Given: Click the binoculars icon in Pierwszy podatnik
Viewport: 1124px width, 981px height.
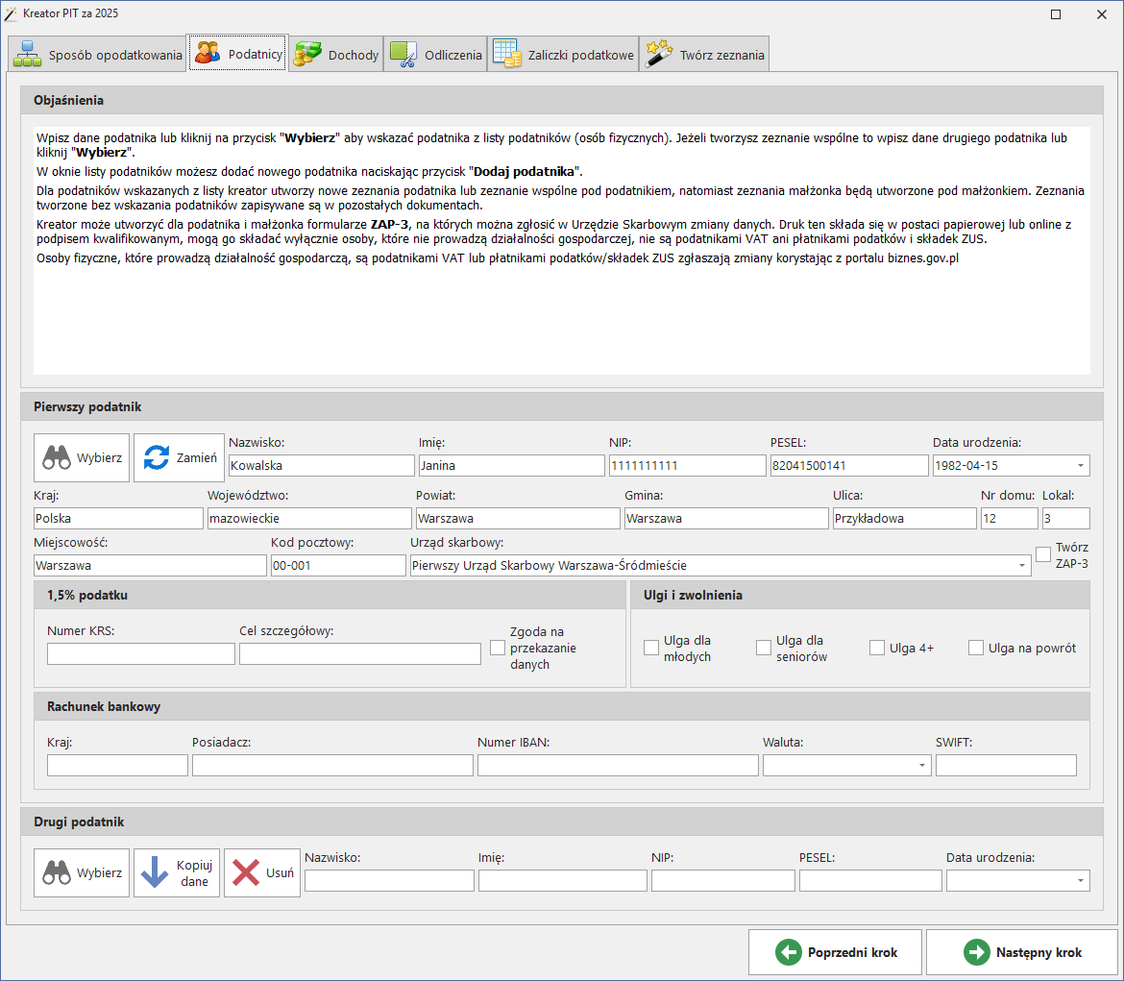Looking at the screenshot, I should (x=57, y=457).
